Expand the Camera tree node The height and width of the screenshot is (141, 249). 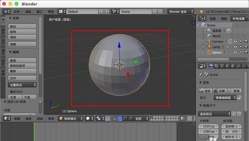[x=203, y=41]
